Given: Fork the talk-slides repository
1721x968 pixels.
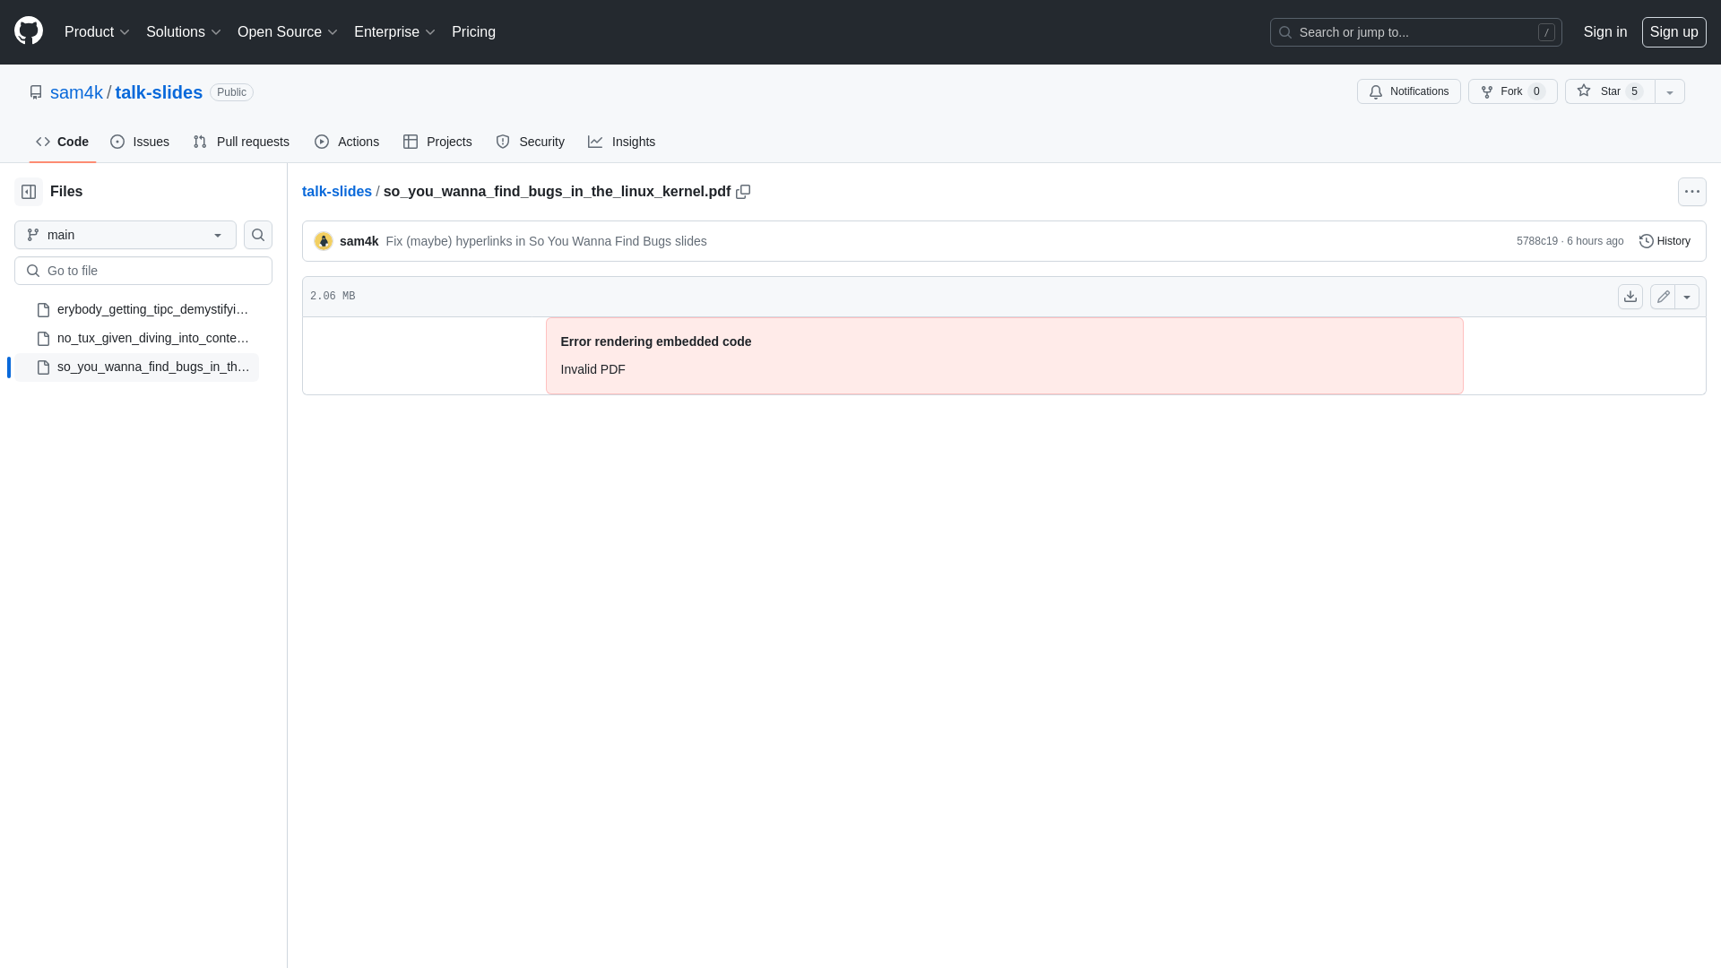Looking at the screenshot, I should (1513, 91).
